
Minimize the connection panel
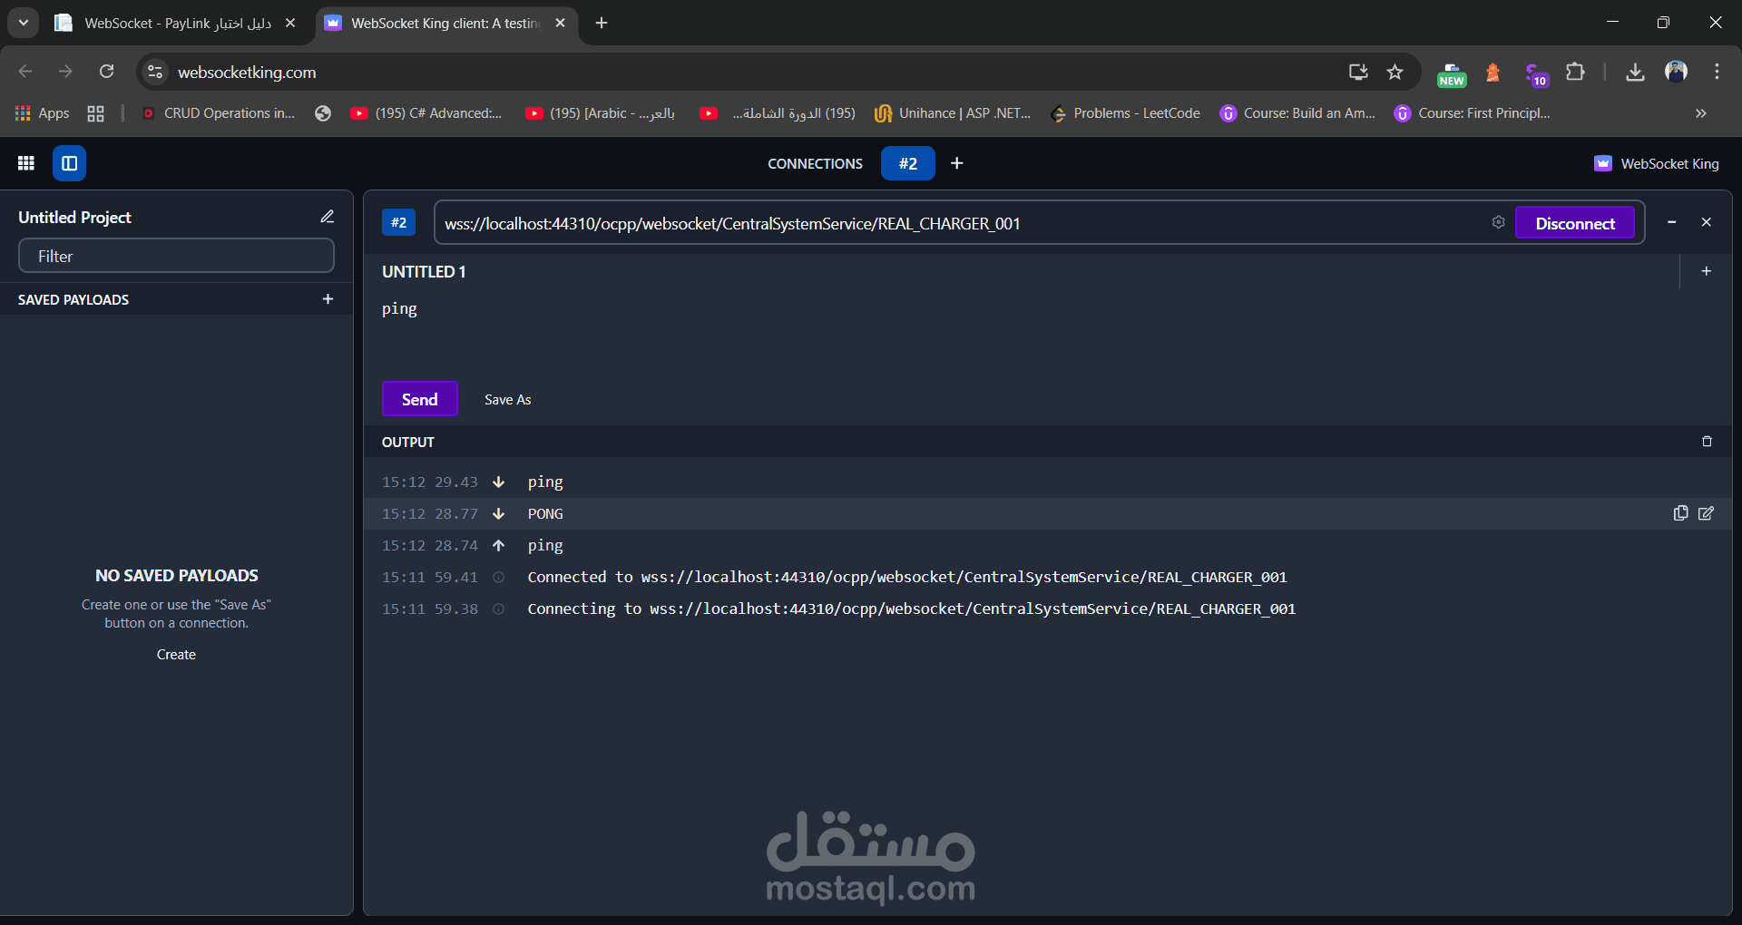(1671, 222)
